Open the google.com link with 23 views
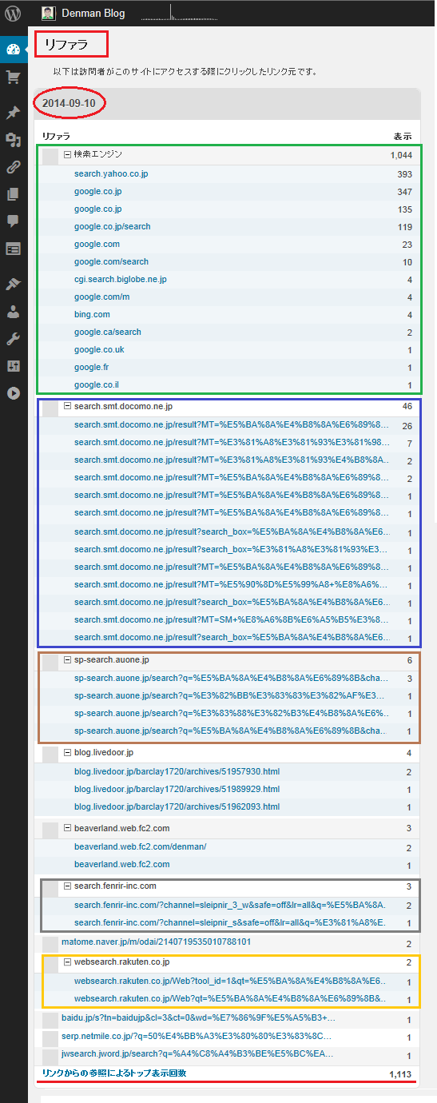 coord(97,245)
